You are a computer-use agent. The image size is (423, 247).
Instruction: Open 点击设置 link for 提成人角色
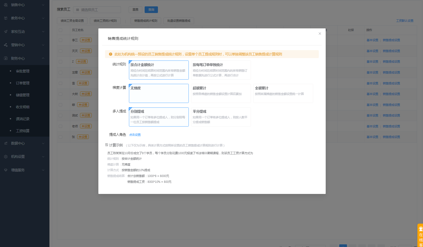135,135
